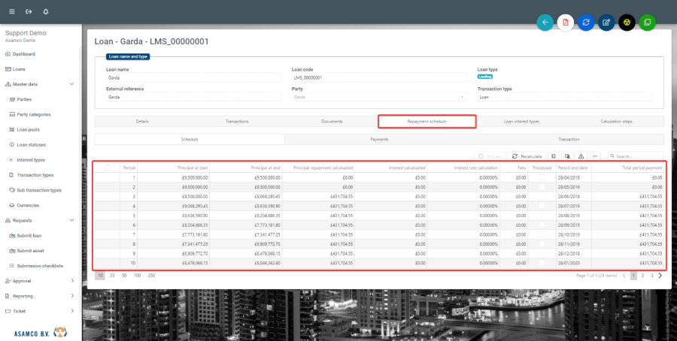
Task: Click the Recalculate button
Action: 527,155
